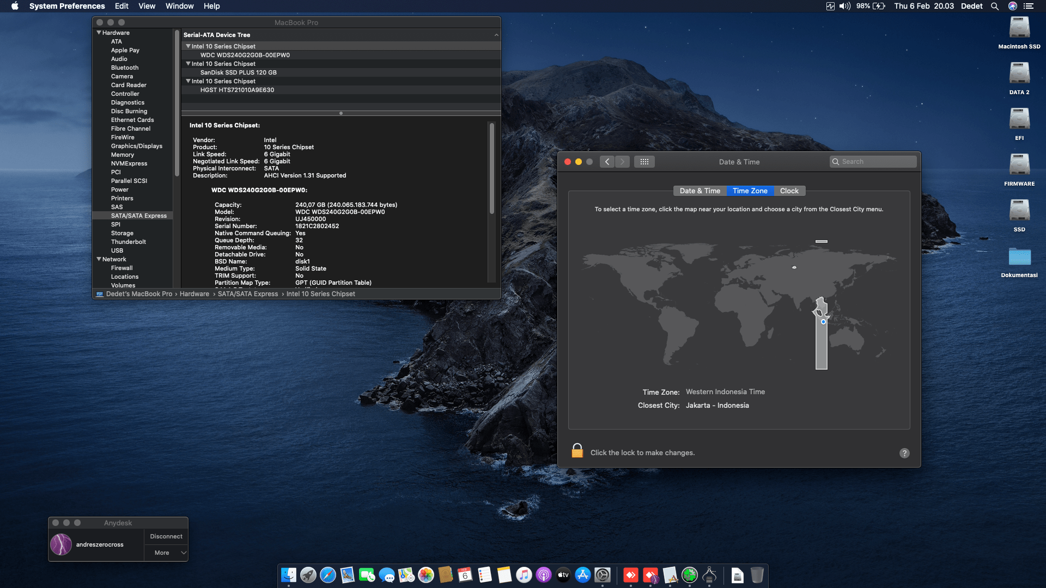Select the Time Zone tab
The height and width of the screenshot is (588, 1046).
point(750,191)
